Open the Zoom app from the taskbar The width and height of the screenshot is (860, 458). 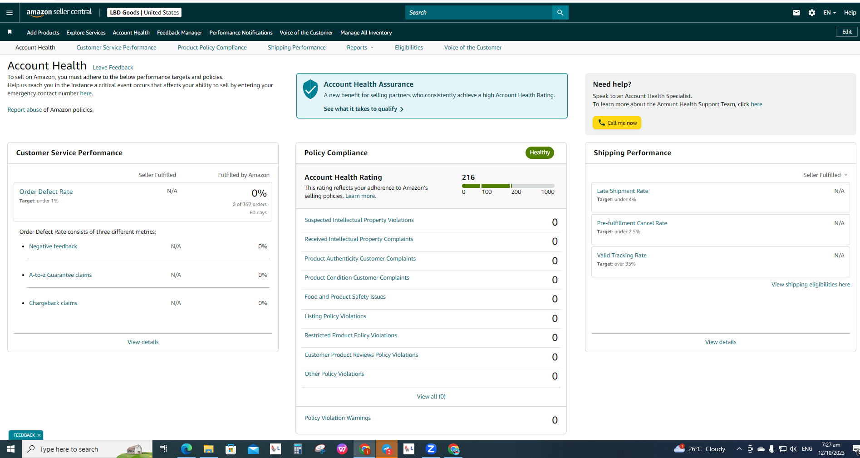click(431, 449)
